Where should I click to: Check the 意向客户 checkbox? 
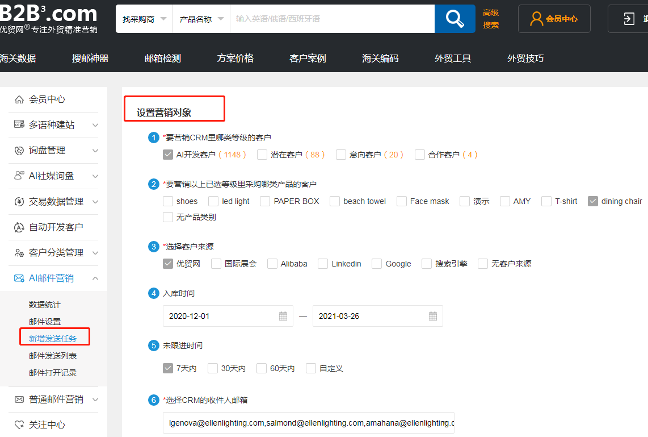(x=341, y=155)
